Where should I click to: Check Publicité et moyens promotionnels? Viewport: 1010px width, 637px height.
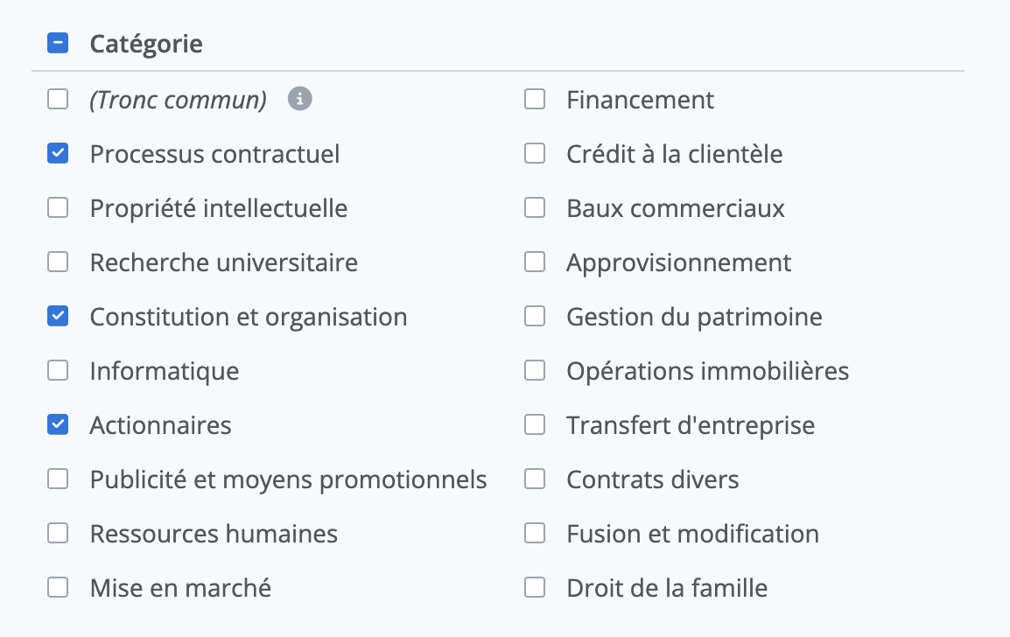58,479
